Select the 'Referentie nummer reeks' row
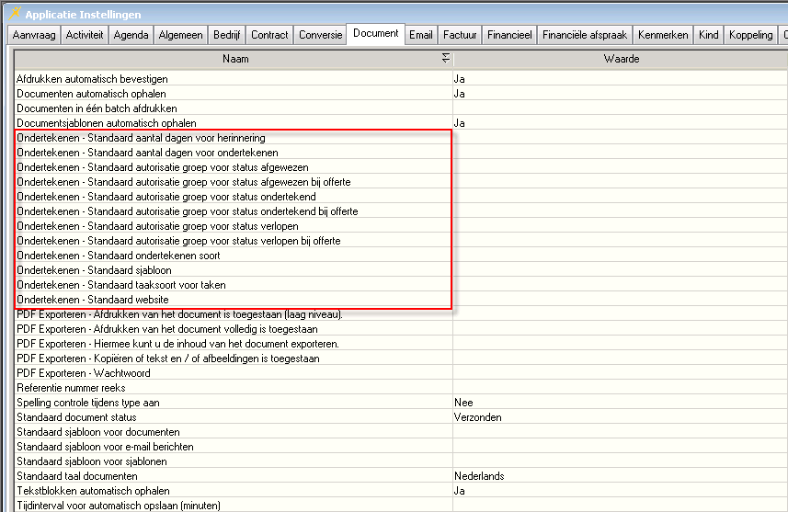This screenshot has width=788, height=512. point(74,388)
